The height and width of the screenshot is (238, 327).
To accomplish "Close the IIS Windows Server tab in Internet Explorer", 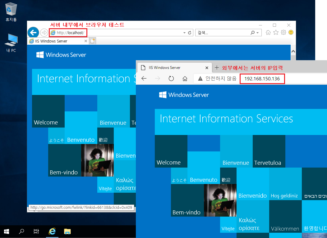I will coord(85,41).
